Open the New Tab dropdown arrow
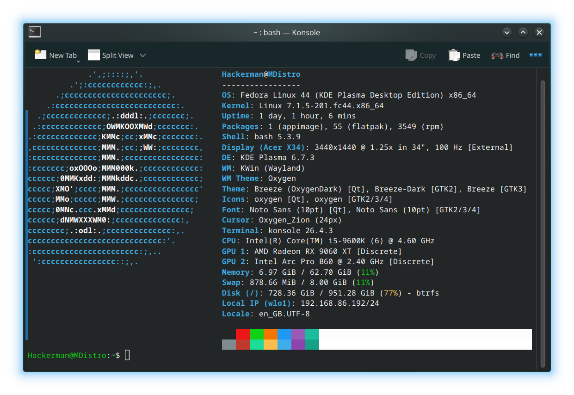The image size is (574, 395). (x=78, y=61)
